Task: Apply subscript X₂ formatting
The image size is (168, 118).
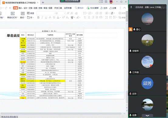Action: click(67, 17)
